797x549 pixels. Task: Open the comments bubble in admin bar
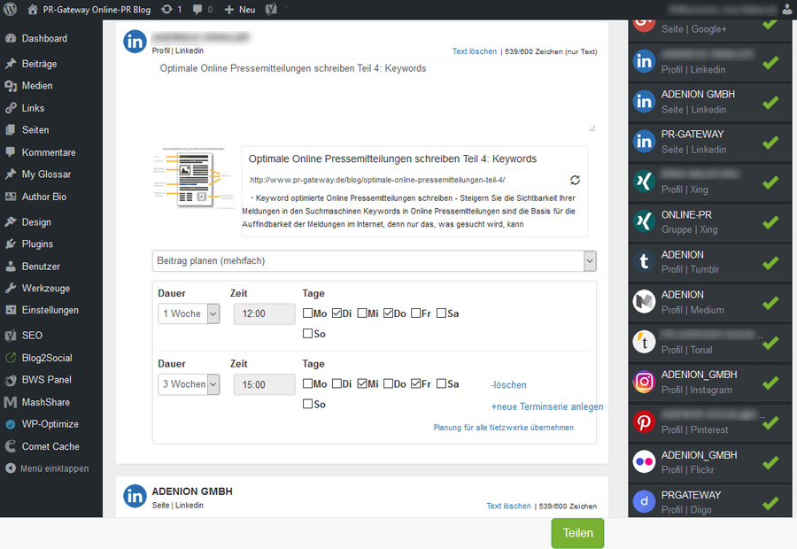click(x=197, y=10)
